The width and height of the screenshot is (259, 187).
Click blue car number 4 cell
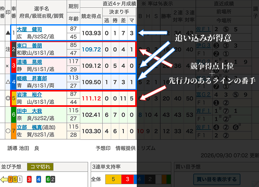(14, 82)
